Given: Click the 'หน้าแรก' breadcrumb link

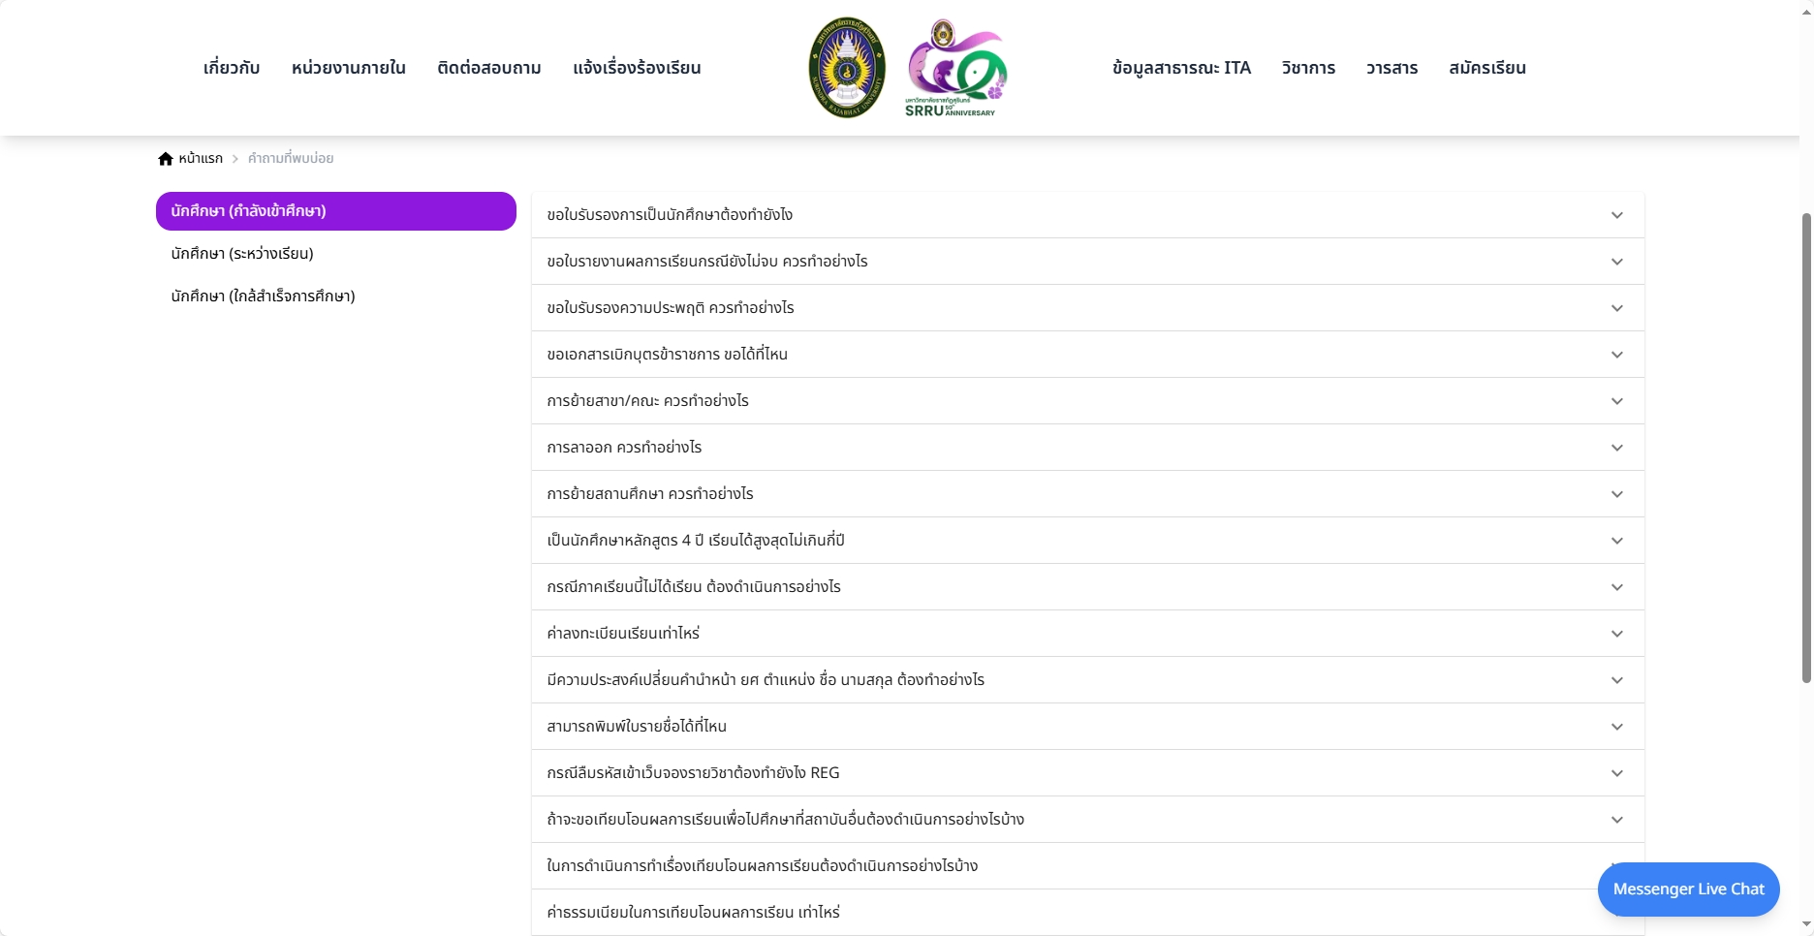Looking at the screenshot, I should tap(200, 158).
